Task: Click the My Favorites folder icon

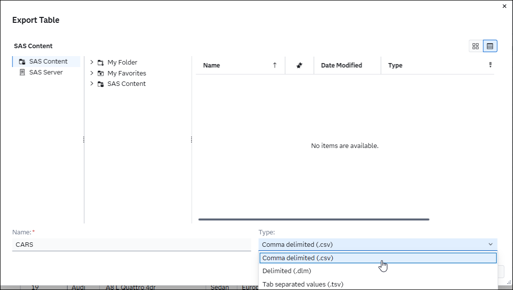Action: 101,73
